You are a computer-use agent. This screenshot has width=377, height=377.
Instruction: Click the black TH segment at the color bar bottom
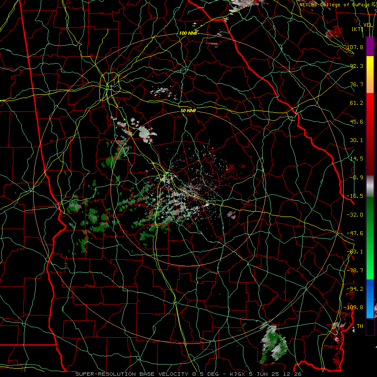tap(370, 326)
